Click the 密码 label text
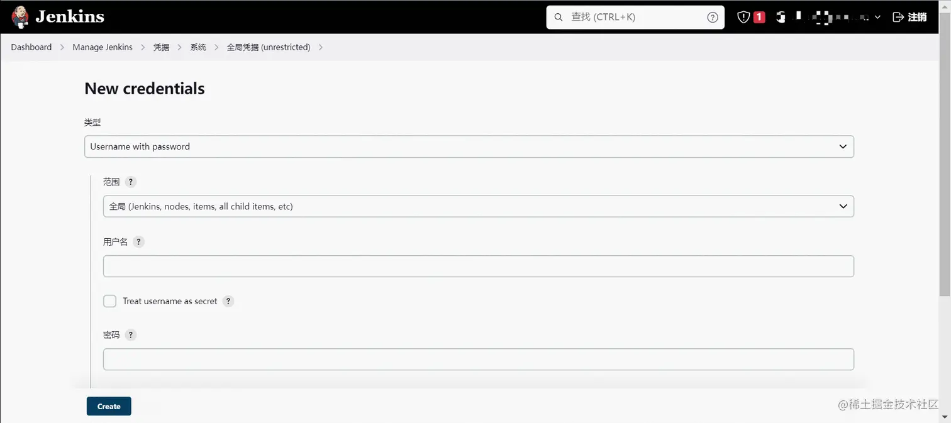 click(x=111, y=335)
